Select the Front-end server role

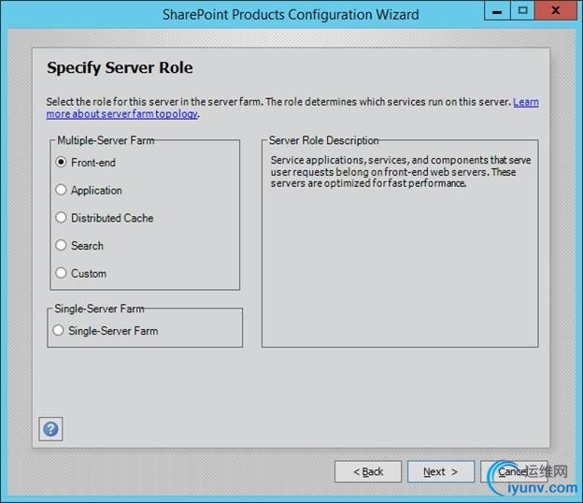tap(61, 162)
